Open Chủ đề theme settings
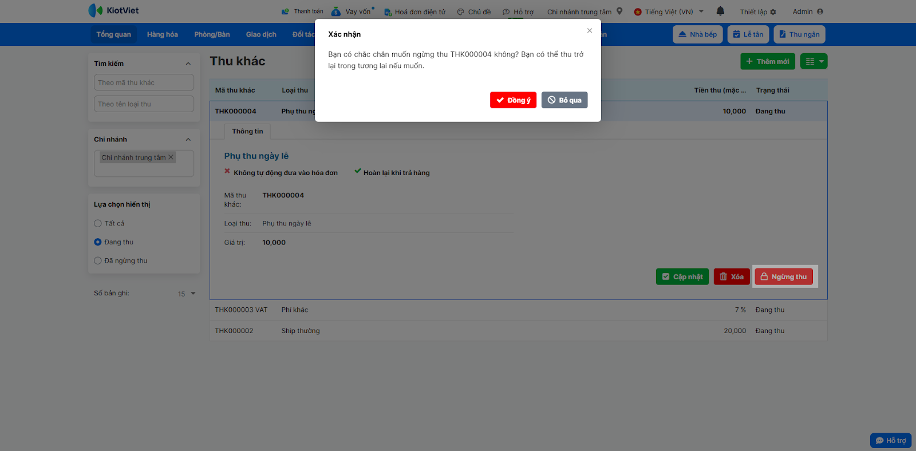The image size is (916, 451). pos(474,11)
